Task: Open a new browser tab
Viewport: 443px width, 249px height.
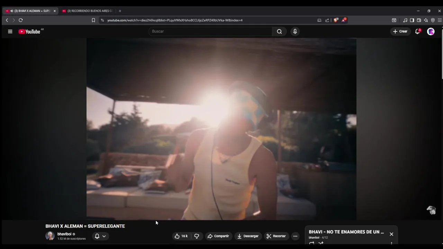Action: tap(120, 11)
